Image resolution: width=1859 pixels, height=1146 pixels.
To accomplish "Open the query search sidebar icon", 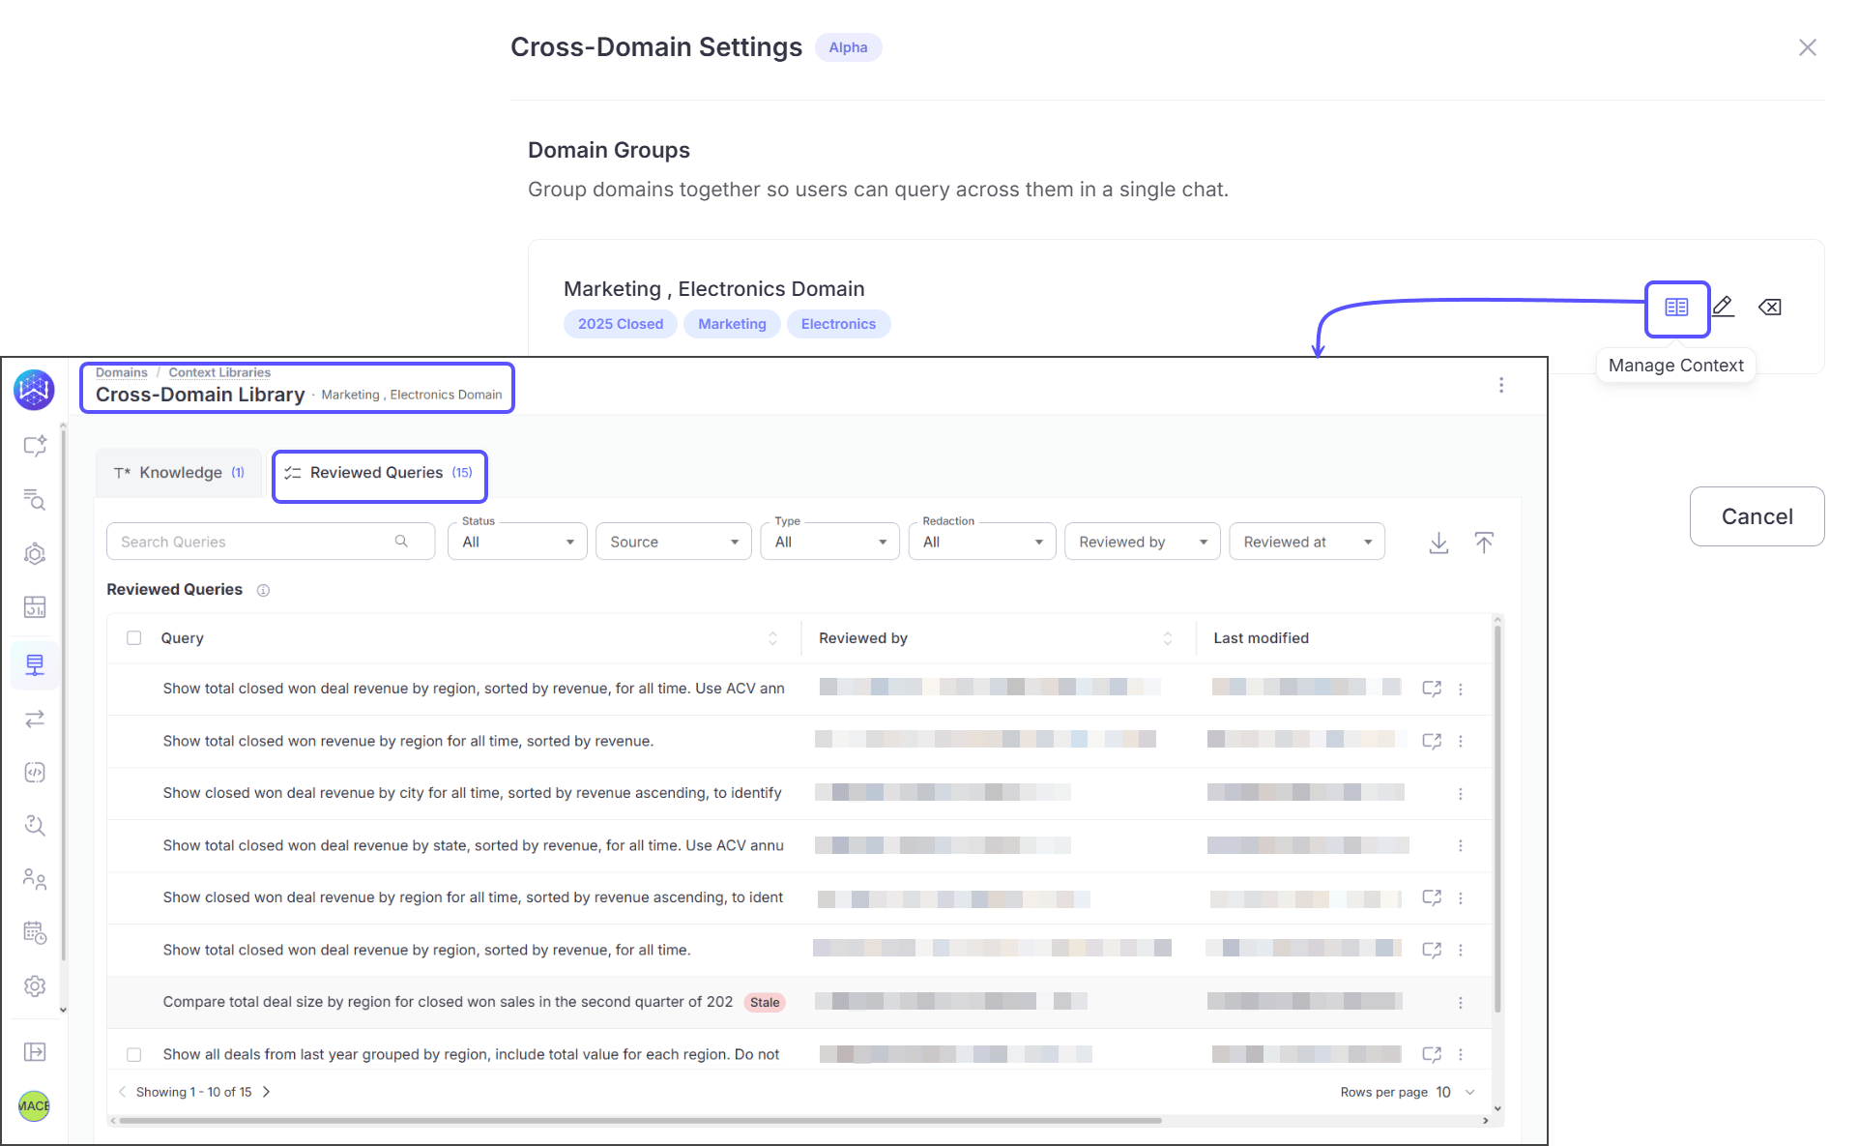I will tap(35, 500).
